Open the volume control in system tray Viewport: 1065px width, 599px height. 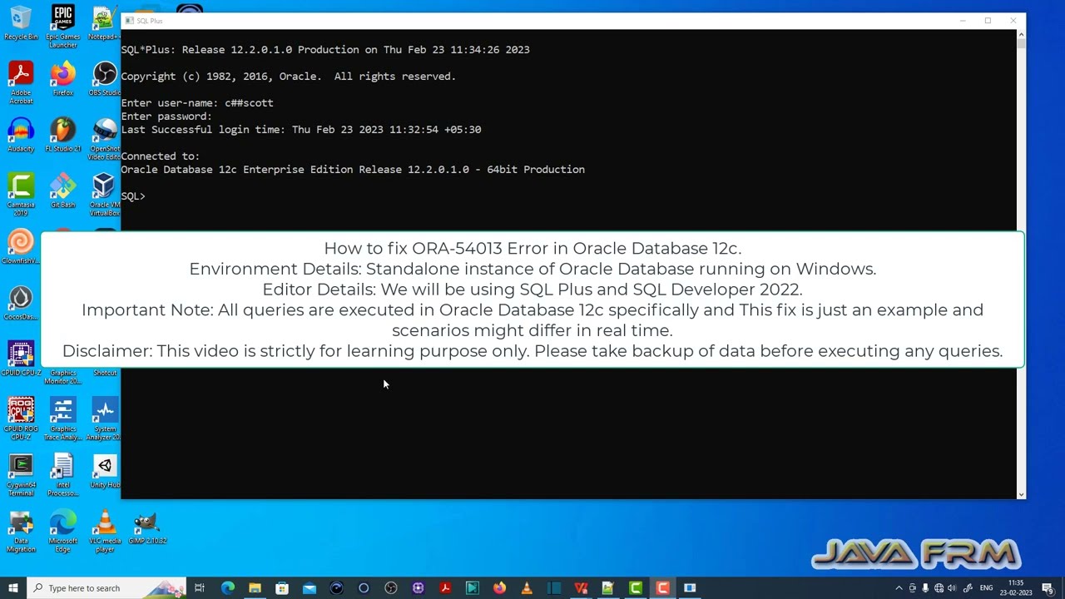point(952,588)
